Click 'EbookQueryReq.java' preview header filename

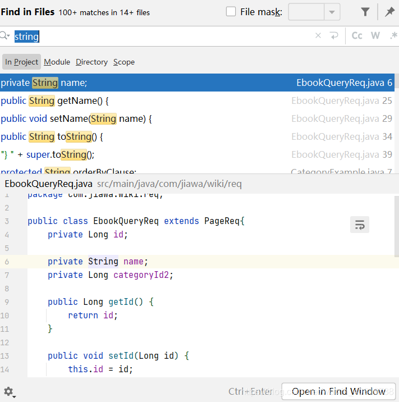48,184
